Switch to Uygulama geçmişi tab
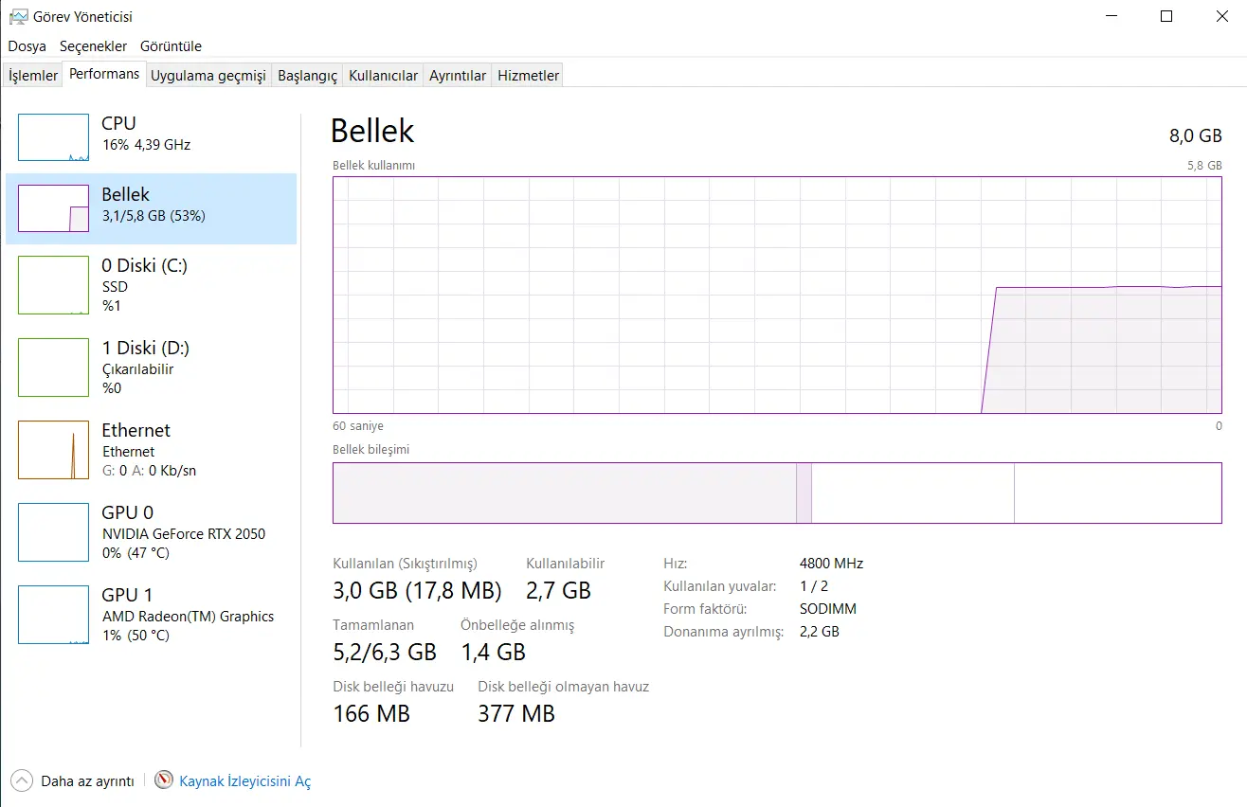1247x807 pixels. point(208,76)
